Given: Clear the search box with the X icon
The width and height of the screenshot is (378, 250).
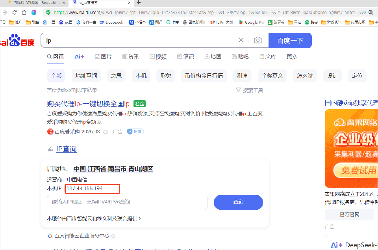Looking at the screenshot, I should pos(241,40).
